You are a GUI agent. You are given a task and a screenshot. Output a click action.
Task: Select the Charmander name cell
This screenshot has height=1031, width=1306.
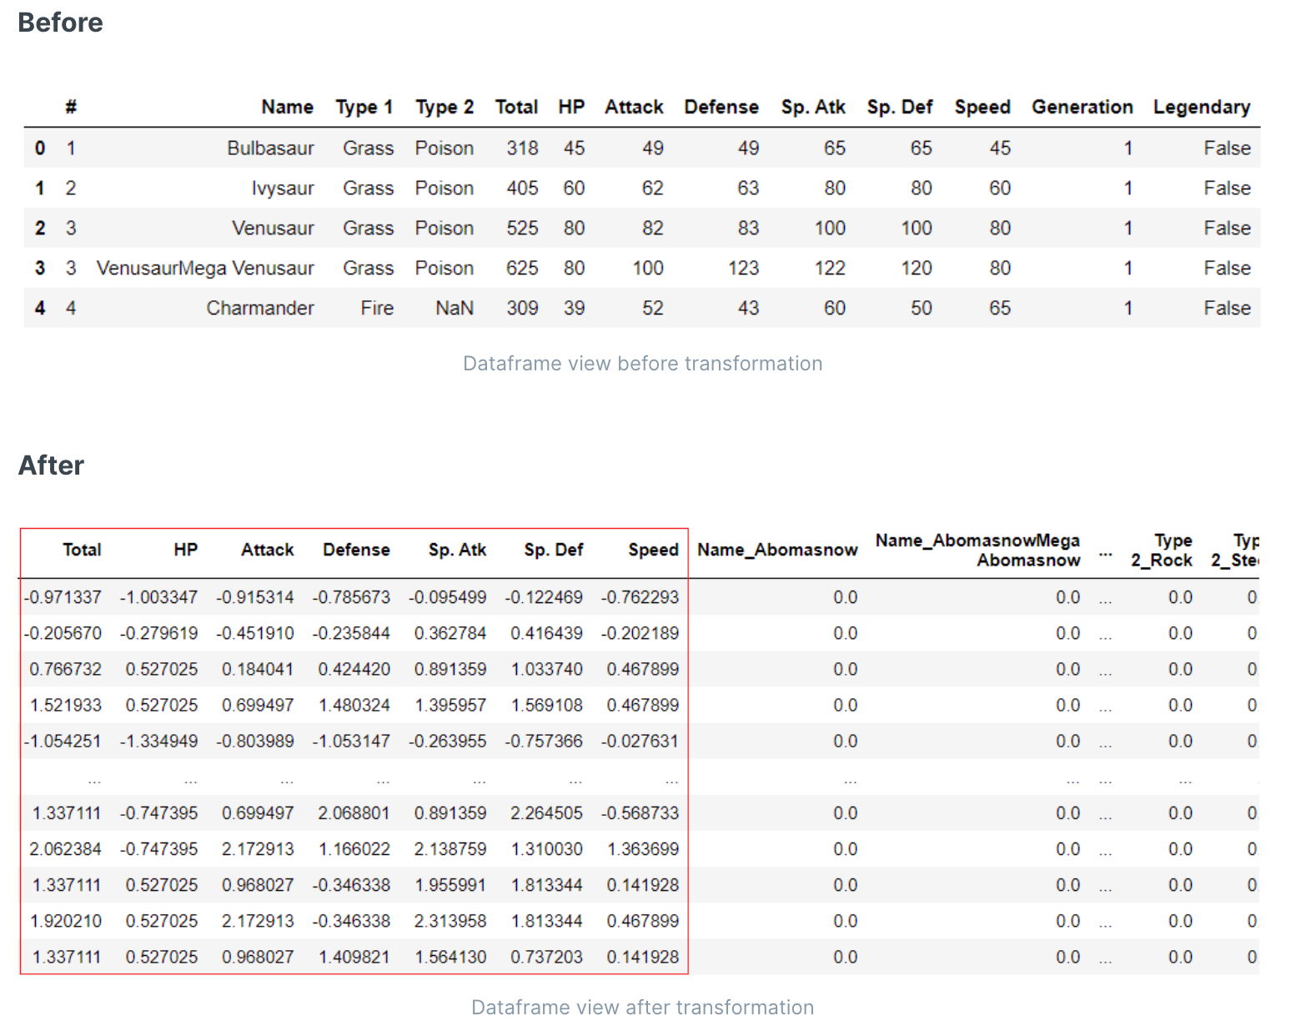[x=260, y=308]
